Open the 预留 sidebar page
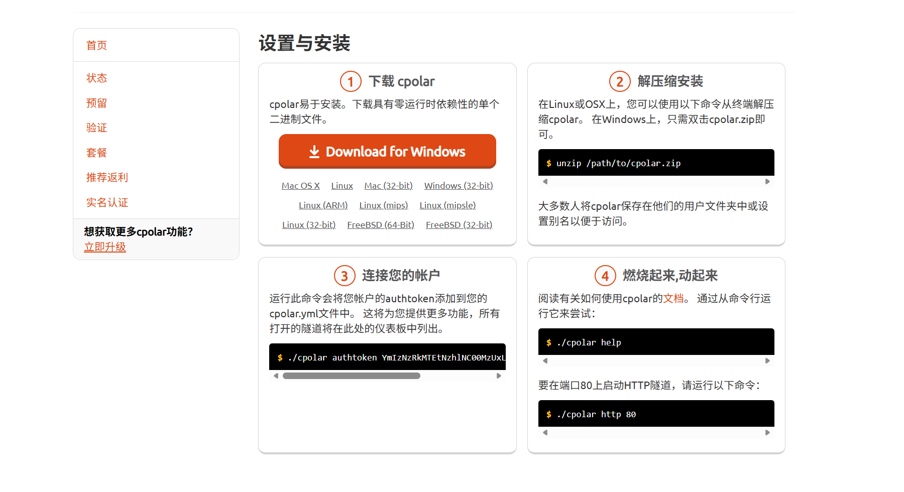The image size is (904, 492). pos(96,103)
